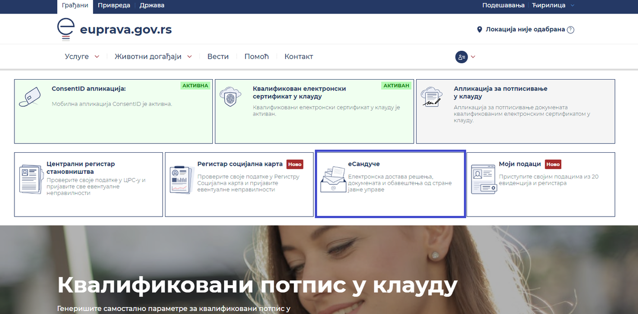Image resolution: width=638 pixels, height=314 pixels.
Task: Open Централни регистар становништва title
Action: pyautogui.click(x=81, y=168)
